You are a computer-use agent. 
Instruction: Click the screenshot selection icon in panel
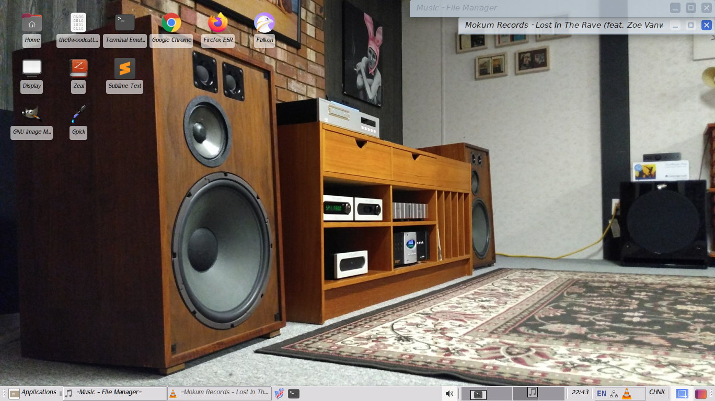682,393
